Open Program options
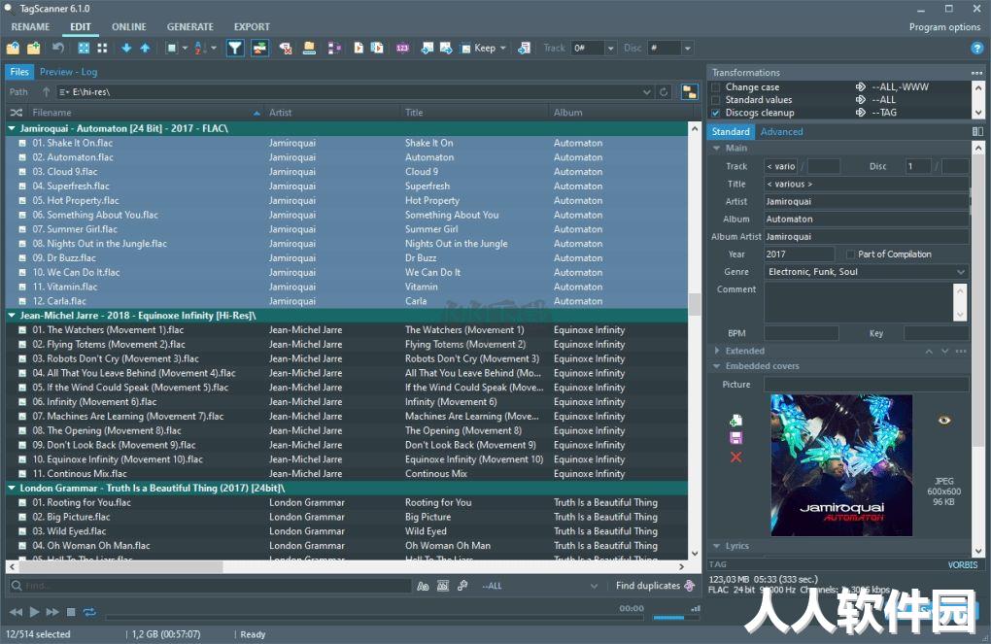This screenshot has height=644, width=991. pos(944,27)
